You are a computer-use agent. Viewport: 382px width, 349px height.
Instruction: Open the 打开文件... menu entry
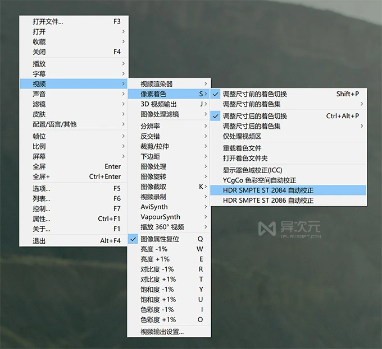(x=74, y=22)
